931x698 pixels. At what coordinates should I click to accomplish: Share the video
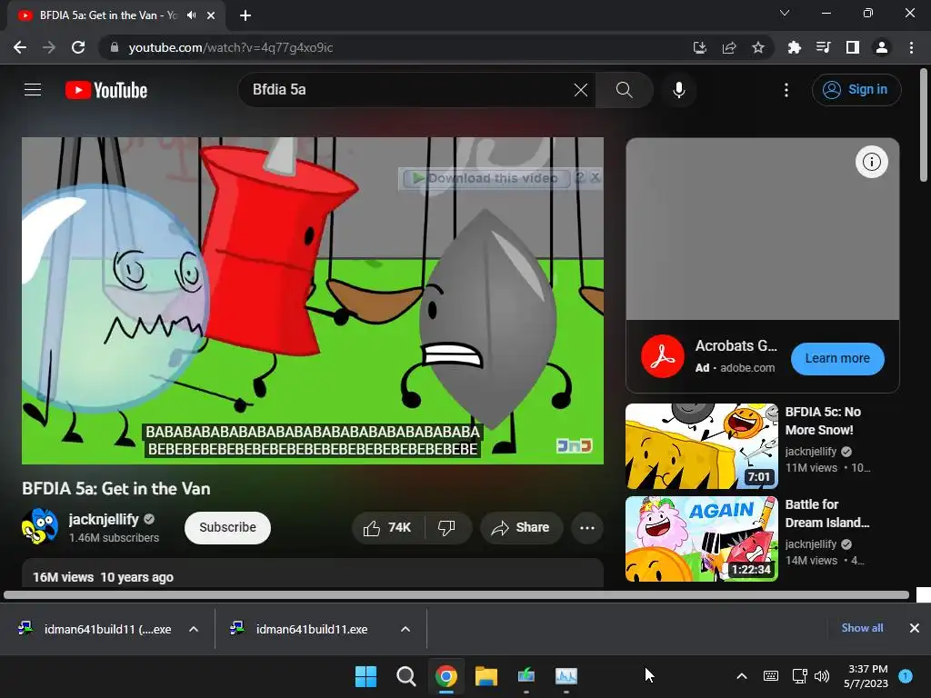click(521, 528)
